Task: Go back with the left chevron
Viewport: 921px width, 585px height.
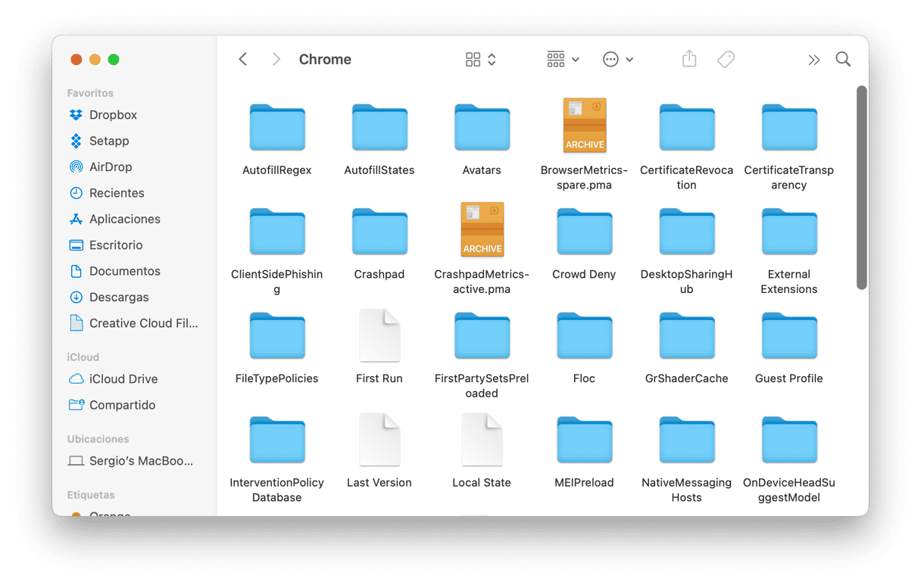Action: (243, 59)
